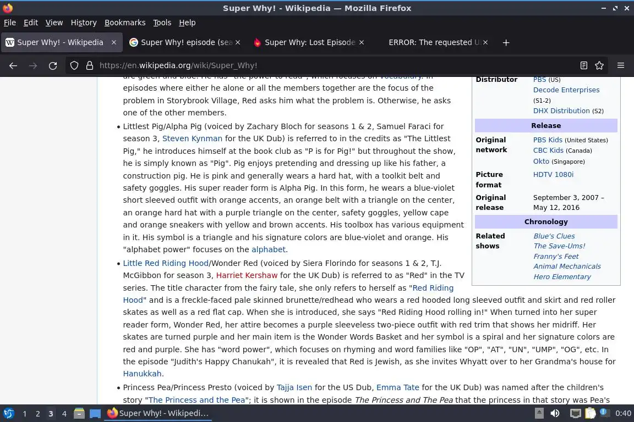This screenshot has height=422, width=634.
Task: Open tracking protection shield icon
Action: [74, 65]
